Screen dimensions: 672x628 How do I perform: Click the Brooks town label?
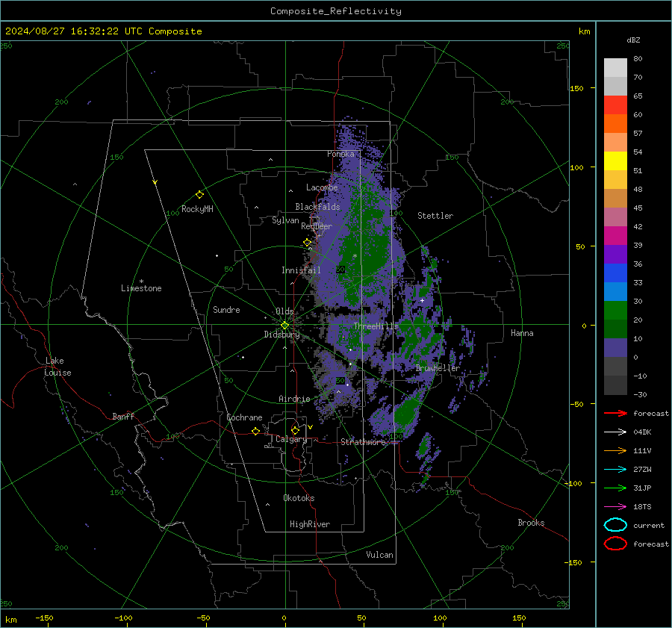(531, 523)
